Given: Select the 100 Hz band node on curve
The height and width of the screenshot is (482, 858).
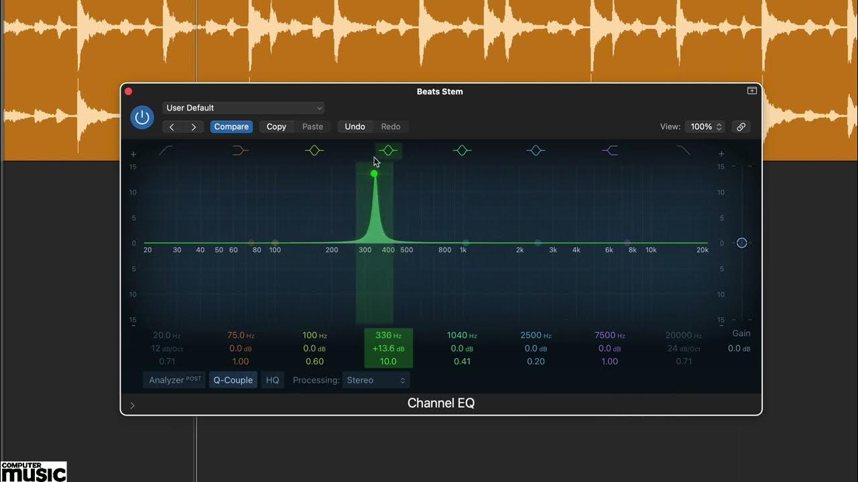Looking at the screenshot, I should 275,243.
